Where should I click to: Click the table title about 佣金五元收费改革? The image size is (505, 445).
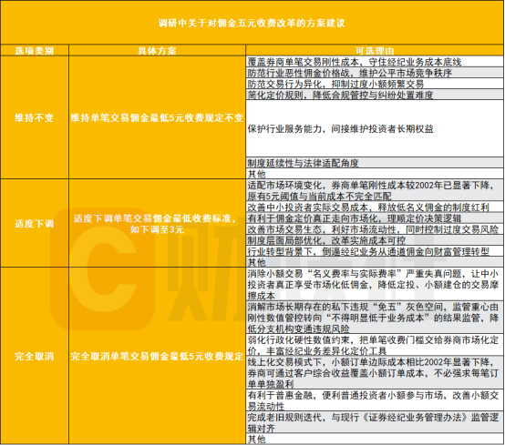coord(252,23)
